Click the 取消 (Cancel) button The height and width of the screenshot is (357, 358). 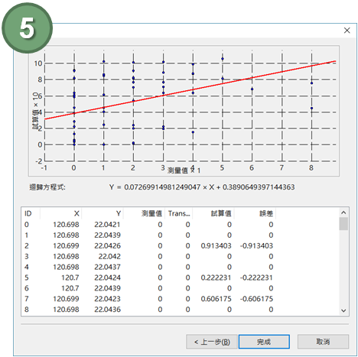tap(323, 342)
